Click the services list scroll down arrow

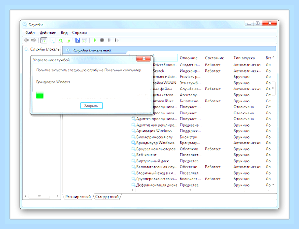coord(273,185)
